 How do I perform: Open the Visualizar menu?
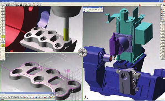click(x=8, y=3)
